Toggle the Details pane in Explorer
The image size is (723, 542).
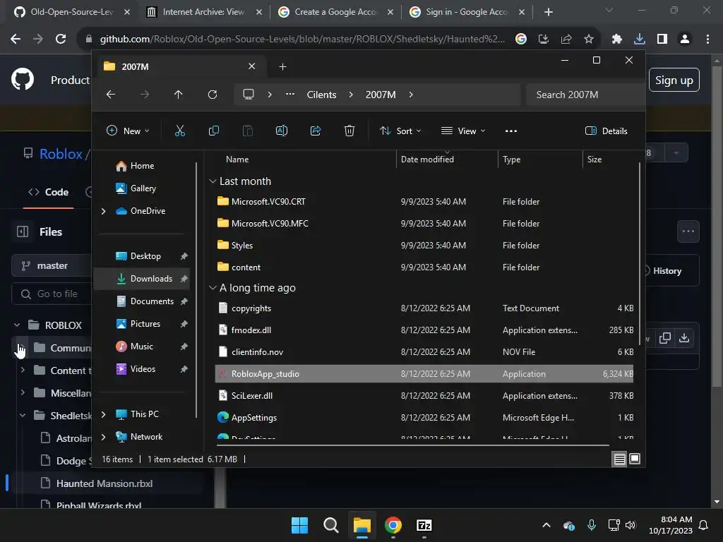607,131
